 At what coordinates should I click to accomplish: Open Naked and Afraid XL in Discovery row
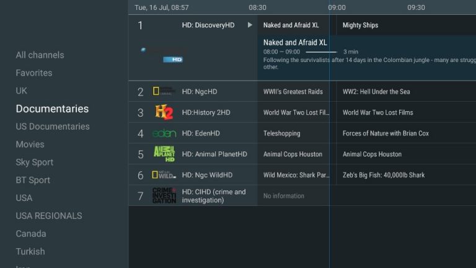[291, 25]
